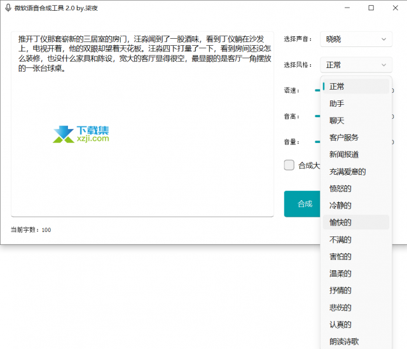Click the 音高 pitch slider
Screen dimensions: 407x349
tap(317, 116)
